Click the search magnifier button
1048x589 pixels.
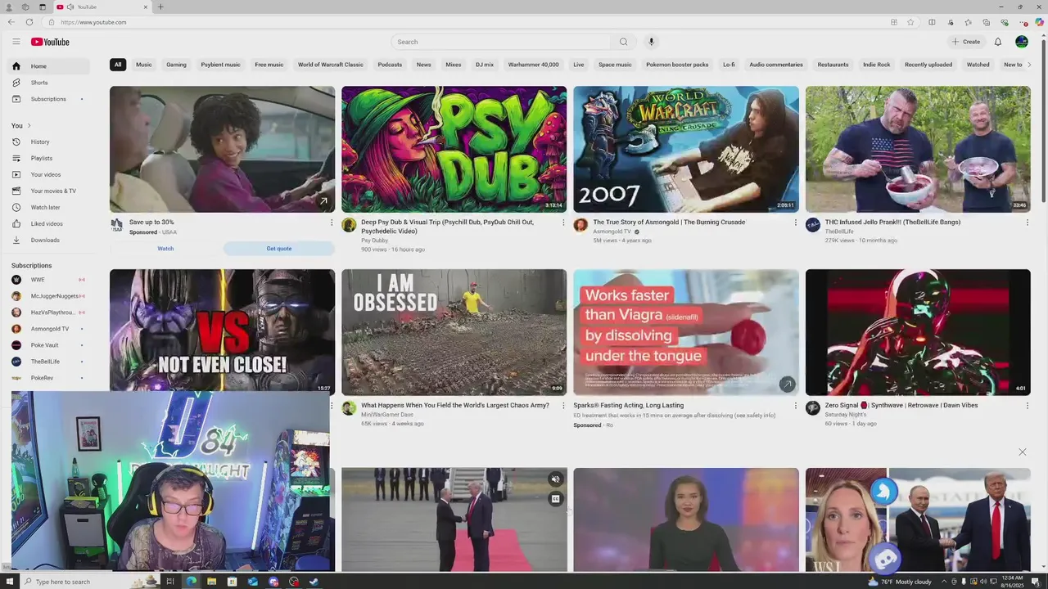[623, 42]
